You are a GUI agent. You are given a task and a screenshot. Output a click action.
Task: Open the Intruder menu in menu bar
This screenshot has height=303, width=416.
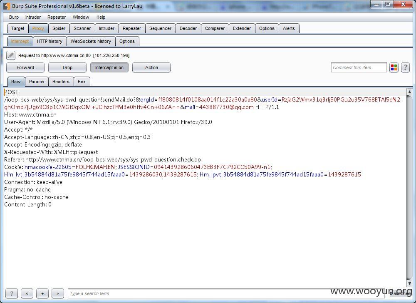pyautogui.click(x=33, y=17)
